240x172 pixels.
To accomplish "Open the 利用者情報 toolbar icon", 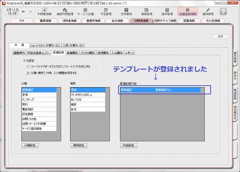I will tap(44, 11).
